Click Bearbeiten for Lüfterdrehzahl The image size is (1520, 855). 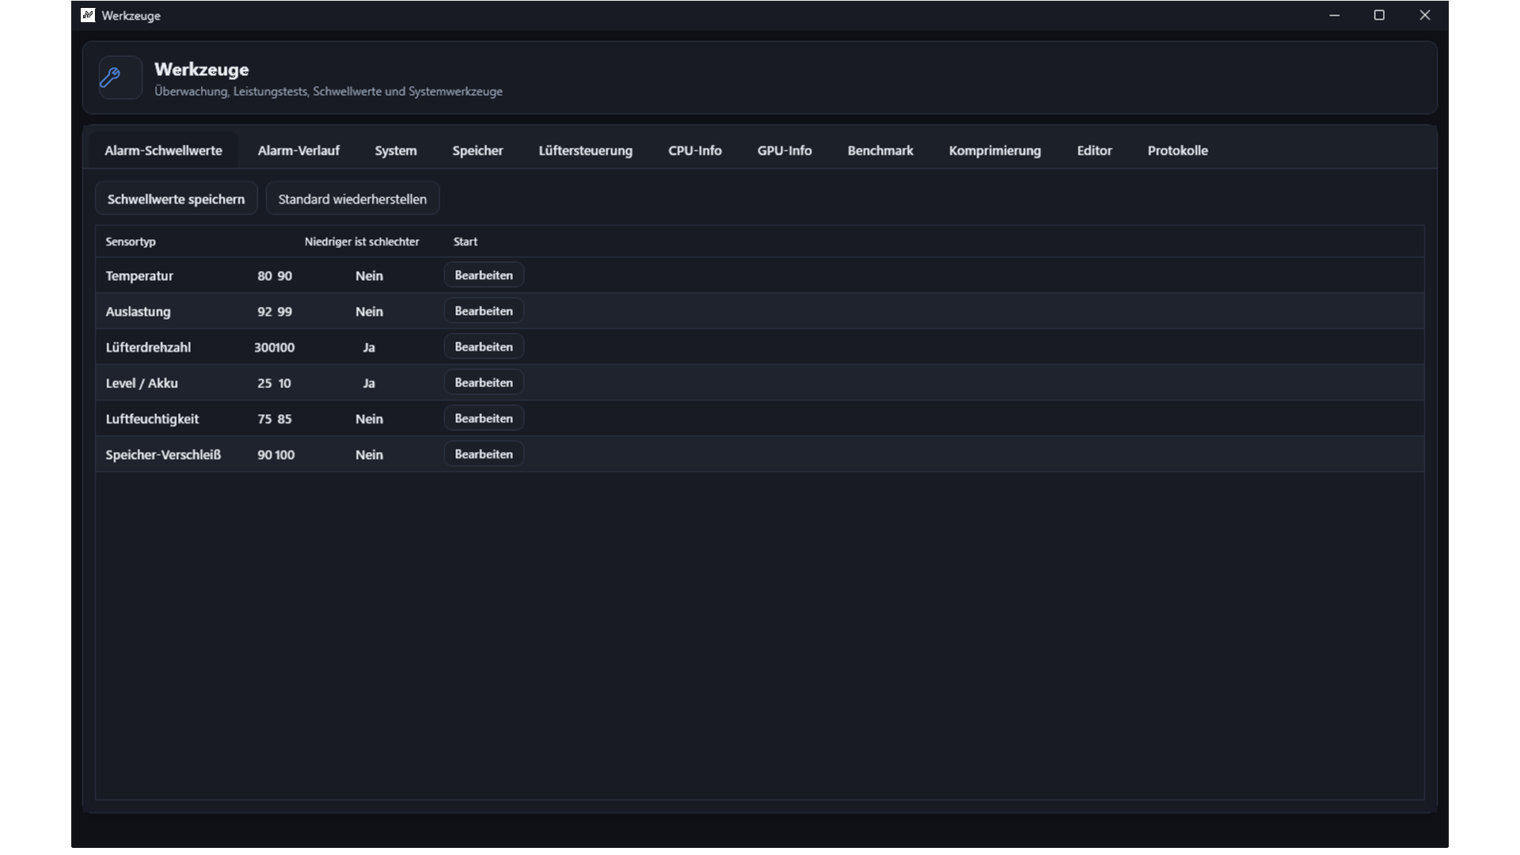tap(484, 347)
